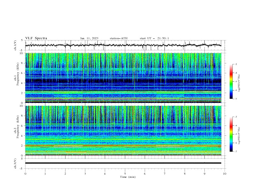253x195 pixels.
Task: Click the 'ch.3(V)' axis label
Action: (x=15, y=163)
